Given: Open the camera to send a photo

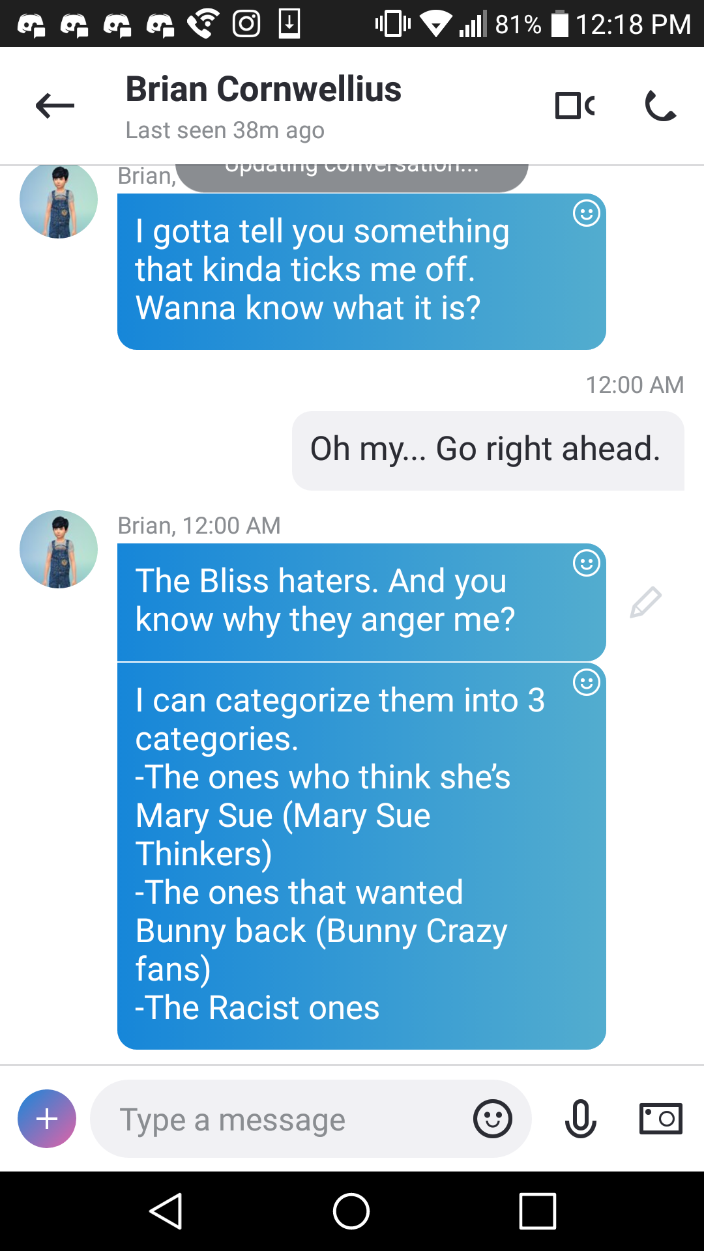Looking at the screenshot, I should [x=660, y=1119].
